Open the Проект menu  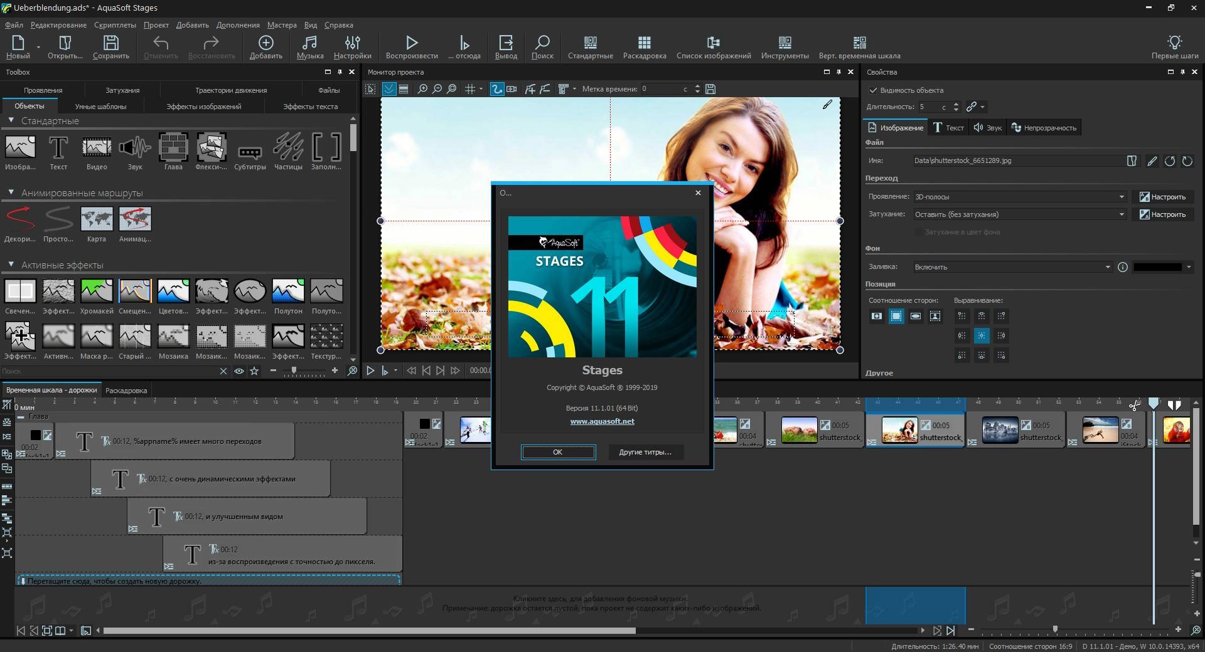click(x=156, y=25)
